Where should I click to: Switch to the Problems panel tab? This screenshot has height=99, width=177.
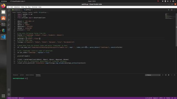(15, 75)
